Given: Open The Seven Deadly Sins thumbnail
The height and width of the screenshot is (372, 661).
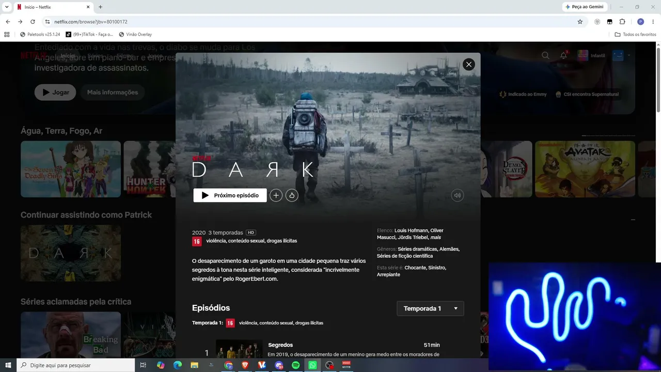Looking at the screenshot, I should click(71, 169).
